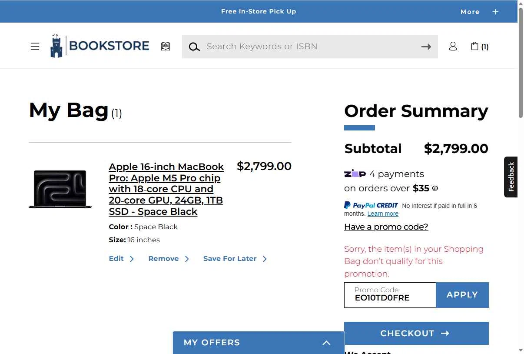The width and height of the screenshot is (524, 354).
Task: Click the PayPal Credit logo
Action: (x=371, y=205)
